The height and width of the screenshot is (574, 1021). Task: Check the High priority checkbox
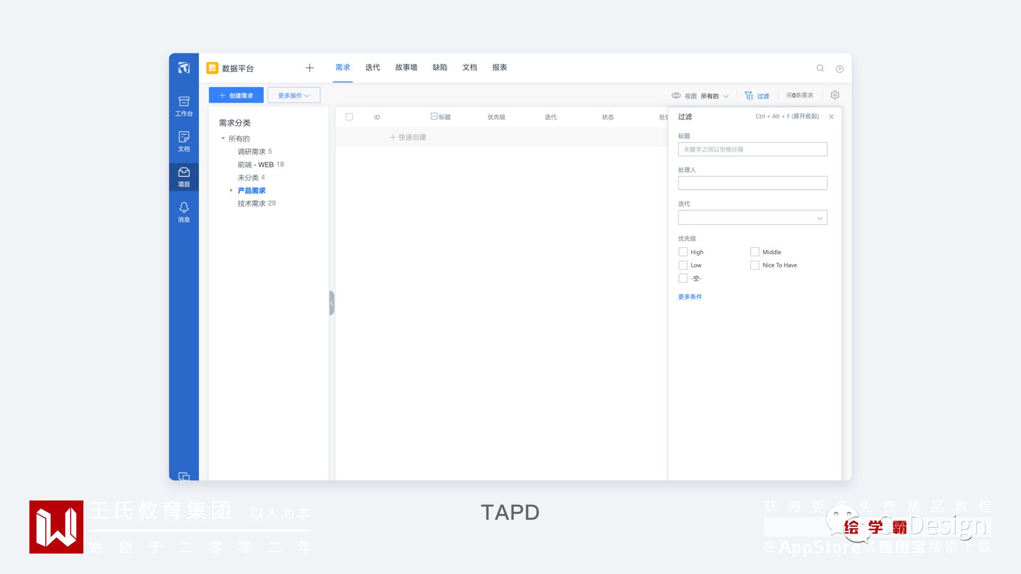(x=683, y=252)
